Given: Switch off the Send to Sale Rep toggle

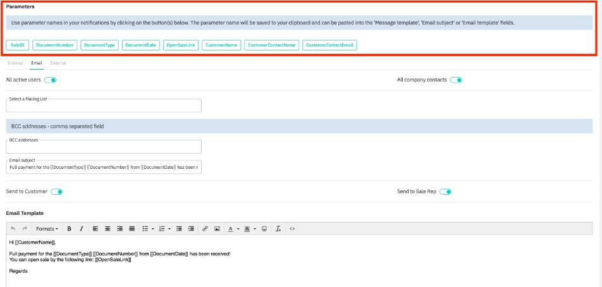Looking at the screenshot, I should pyautogui.click(x=445, y=192).
